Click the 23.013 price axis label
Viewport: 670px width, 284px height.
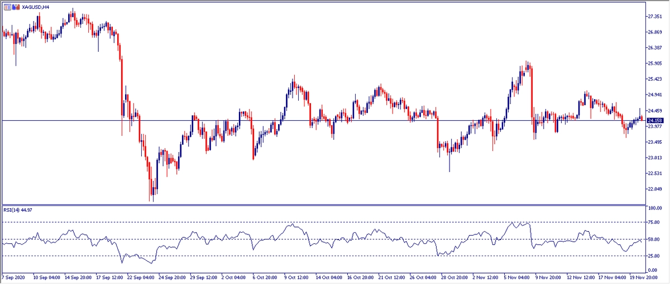pos(654,158)
